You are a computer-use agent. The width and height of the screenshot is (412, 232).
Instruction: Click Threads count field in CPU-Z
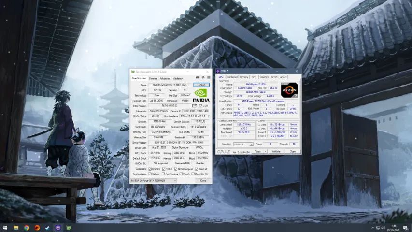pyautogui.click(x=294, y=144)
